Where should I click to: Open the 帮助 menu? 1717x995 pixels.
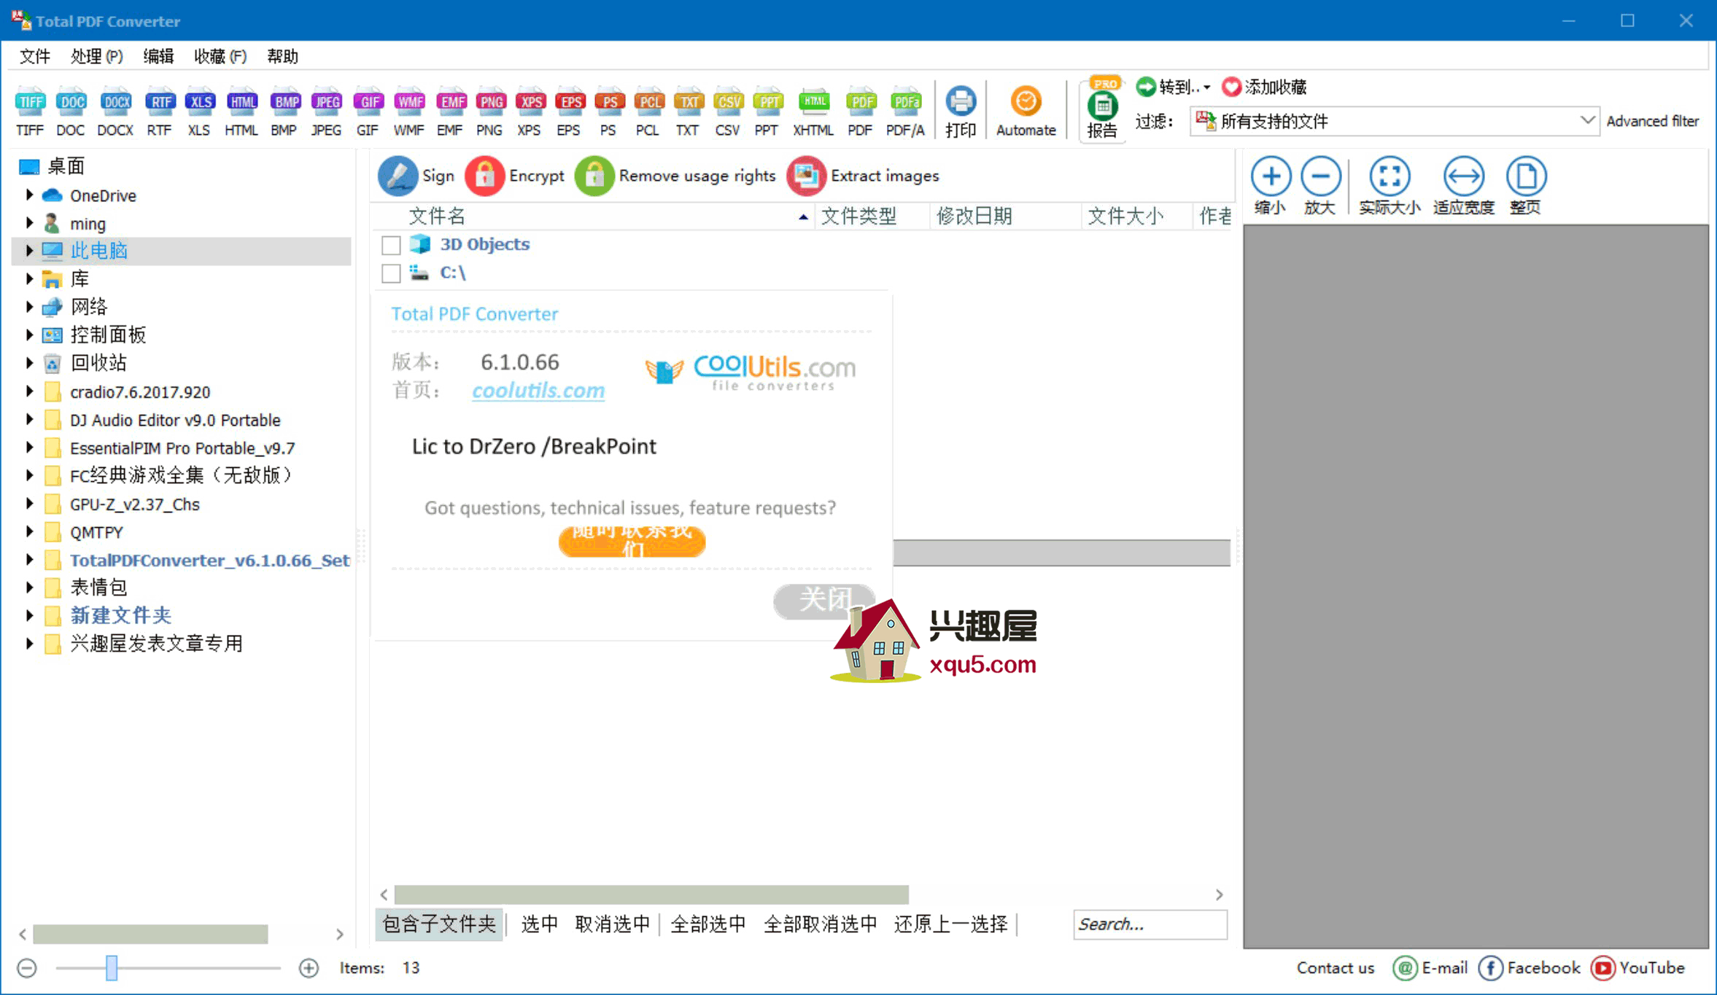click(288, 55)
